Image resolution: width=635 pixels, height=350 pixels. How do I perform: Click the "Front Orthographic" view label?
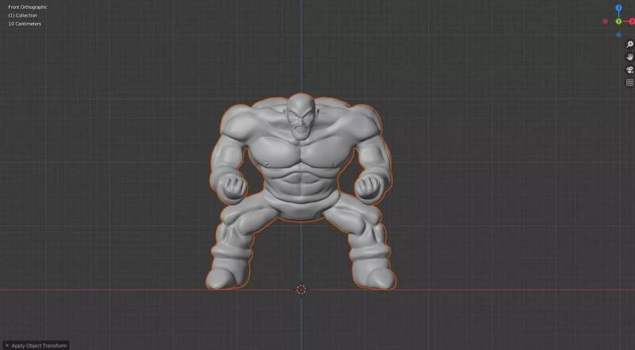28,7
